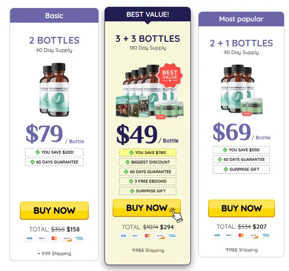Click the Discover icon under $207 total
This screenshot has height=271, width=289.
pos(254,235)
